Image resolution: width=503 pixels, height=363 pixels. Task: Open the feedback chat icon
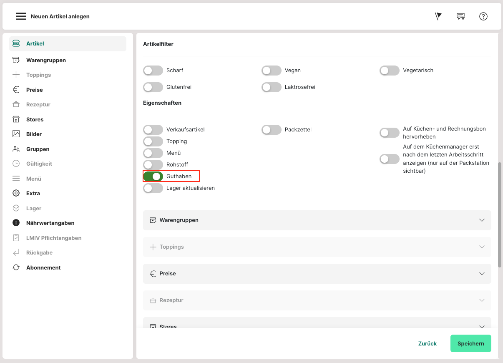point(460,16)
